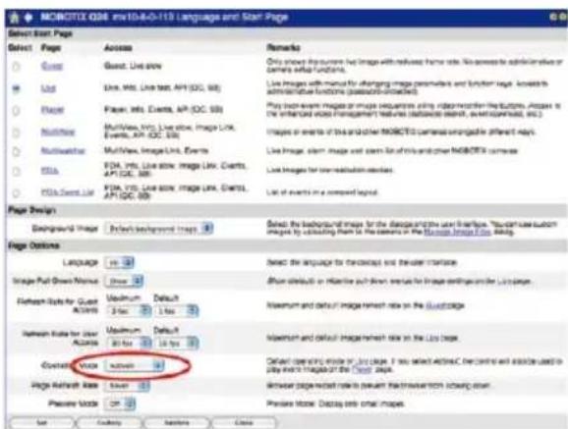The height and width of the screenshot is (429, 568).
Task: Click the Close button at page bottom
Action: 244,422
